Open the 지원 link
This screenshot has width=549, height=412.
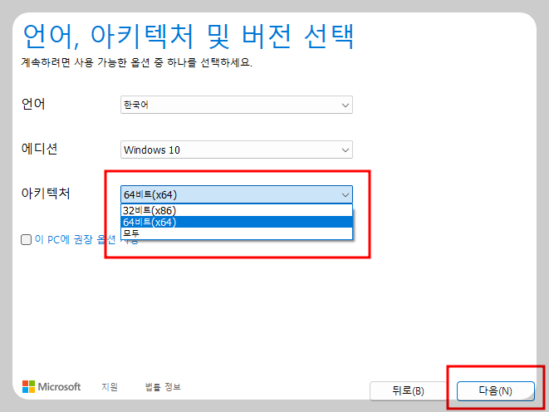[110, 387]
